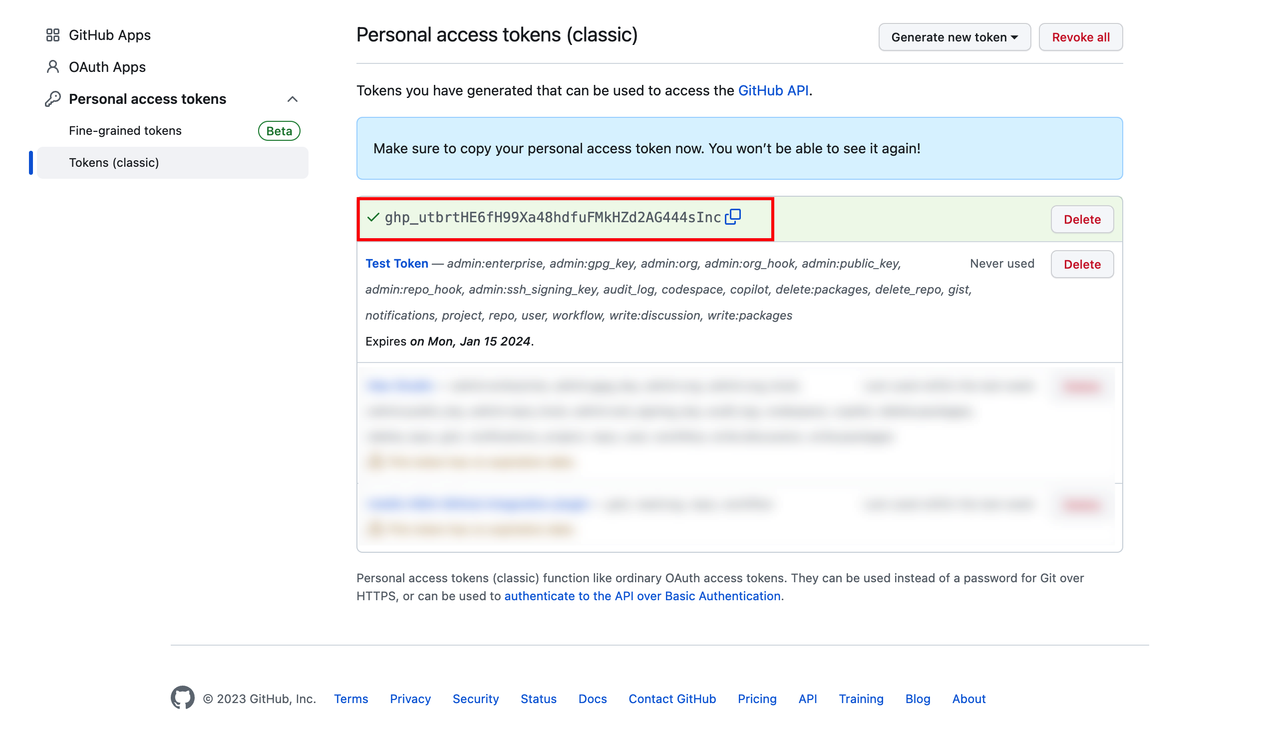1275x753 pixels.
Task: Follow the GitHub API link
Action: [x=773, y=90]
